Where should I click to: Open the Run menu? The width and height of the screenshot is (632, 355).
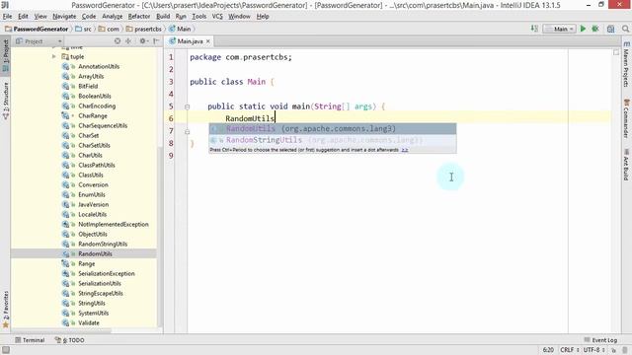(181, 16)
